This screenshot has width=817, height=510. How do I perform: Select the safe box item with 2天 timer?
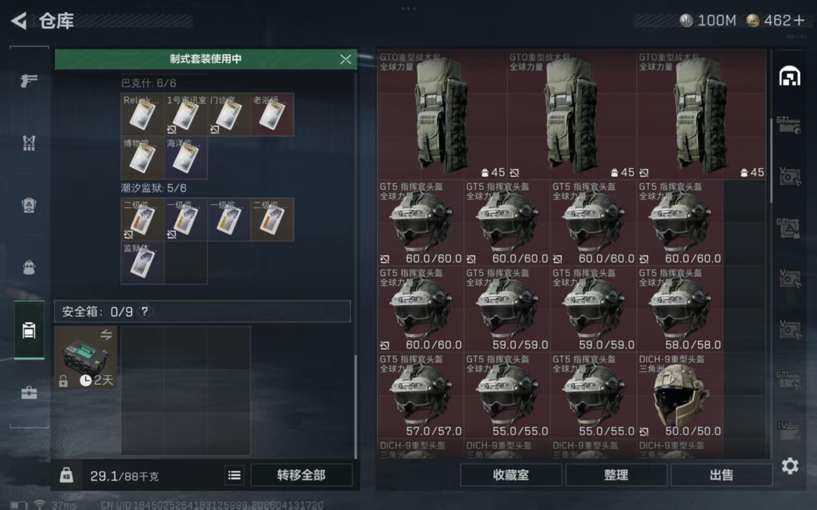pyautogui.click(x=86, y=357)
